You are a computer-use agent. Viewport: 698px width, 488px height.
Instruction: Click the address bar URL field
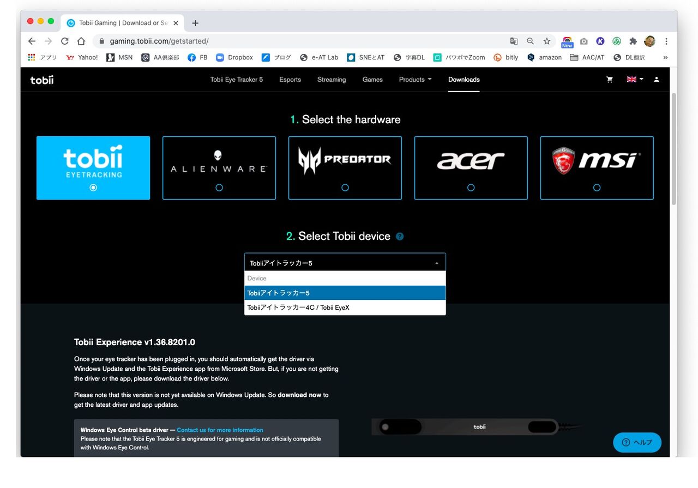point(300,41)
